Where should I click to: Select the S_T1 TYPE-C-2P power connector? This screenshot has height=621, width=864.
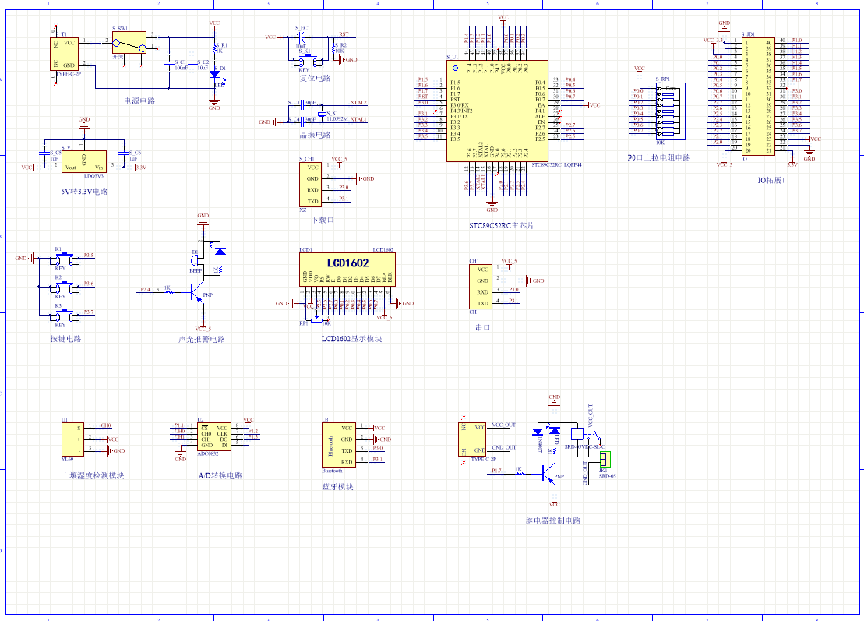pos(65,54)
